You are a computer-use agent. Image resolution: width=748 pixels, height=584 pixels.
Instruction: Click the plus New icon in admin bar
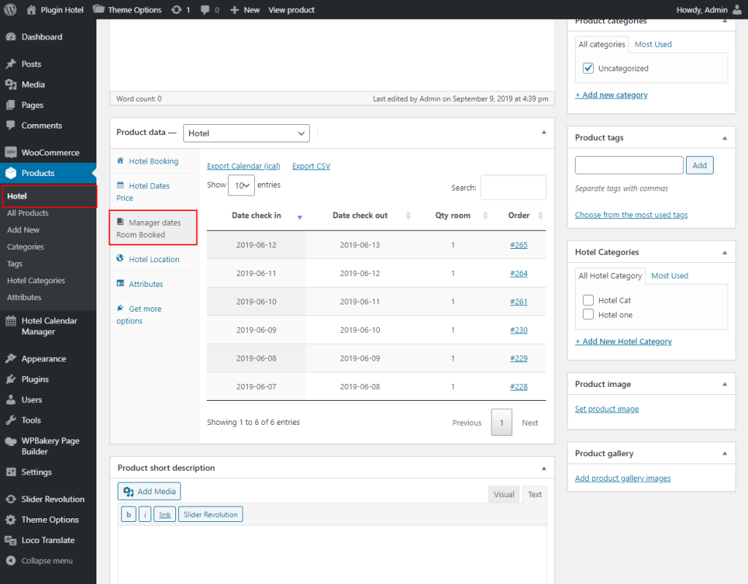coord(234,10)
